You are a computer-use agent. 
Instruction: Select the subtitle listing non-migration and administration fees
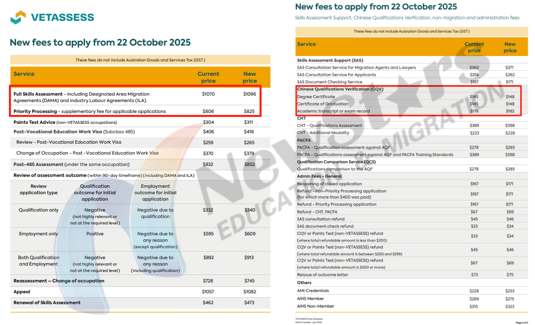point(407,18)
